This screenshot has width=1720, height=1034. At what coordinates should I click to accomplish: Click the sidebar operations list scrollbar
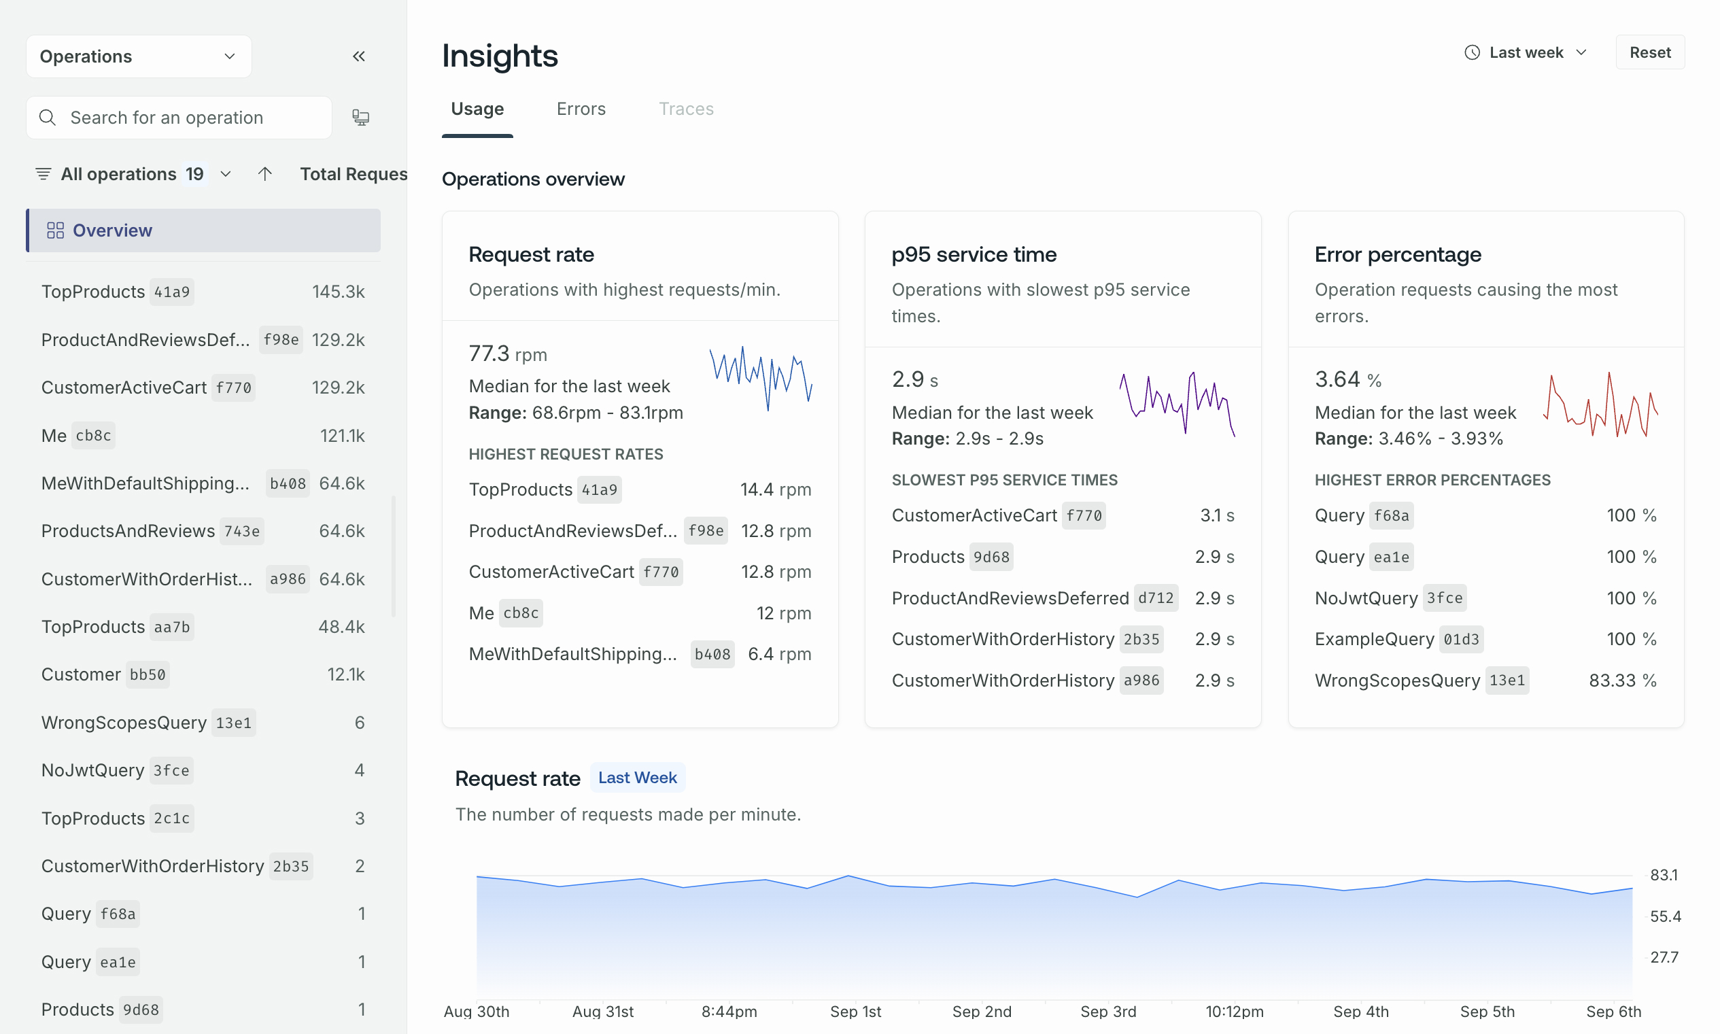(x=394, y=556)
